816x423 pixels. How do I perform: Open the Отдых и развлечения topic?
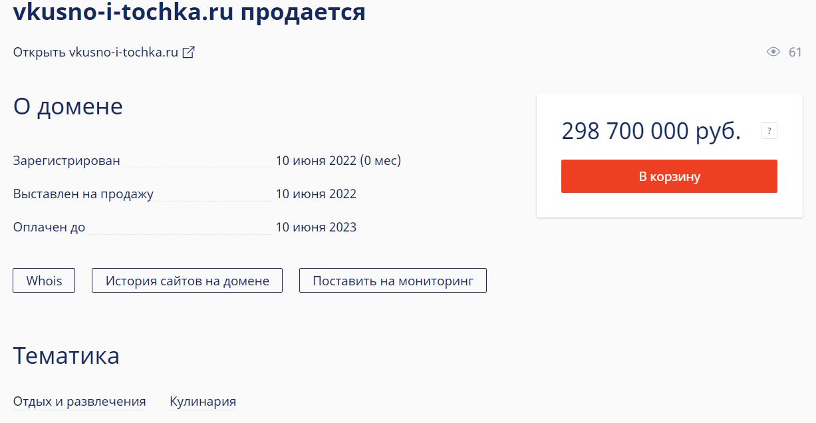[79, 402]
